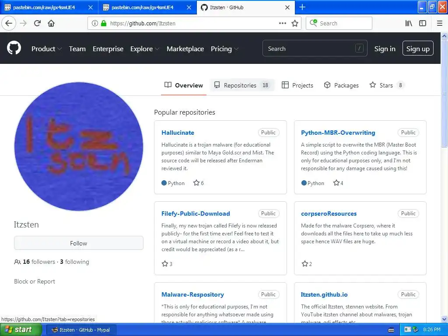Click the green padlock security icon
Screen dimensions: 448x336
coord(104,23)
